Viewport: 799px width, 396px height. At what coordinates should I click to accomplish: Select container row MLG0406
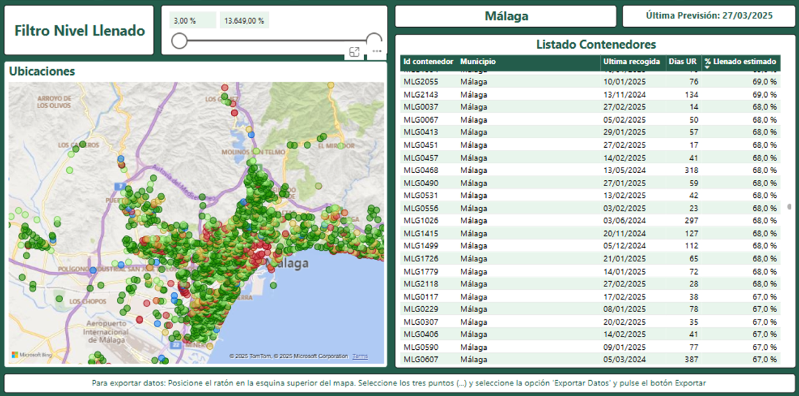point(591,334)
